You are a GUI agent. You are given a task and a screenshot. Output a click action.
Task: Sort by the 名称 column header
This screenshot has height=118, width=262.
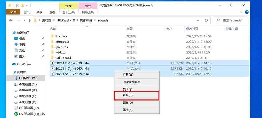53,29
